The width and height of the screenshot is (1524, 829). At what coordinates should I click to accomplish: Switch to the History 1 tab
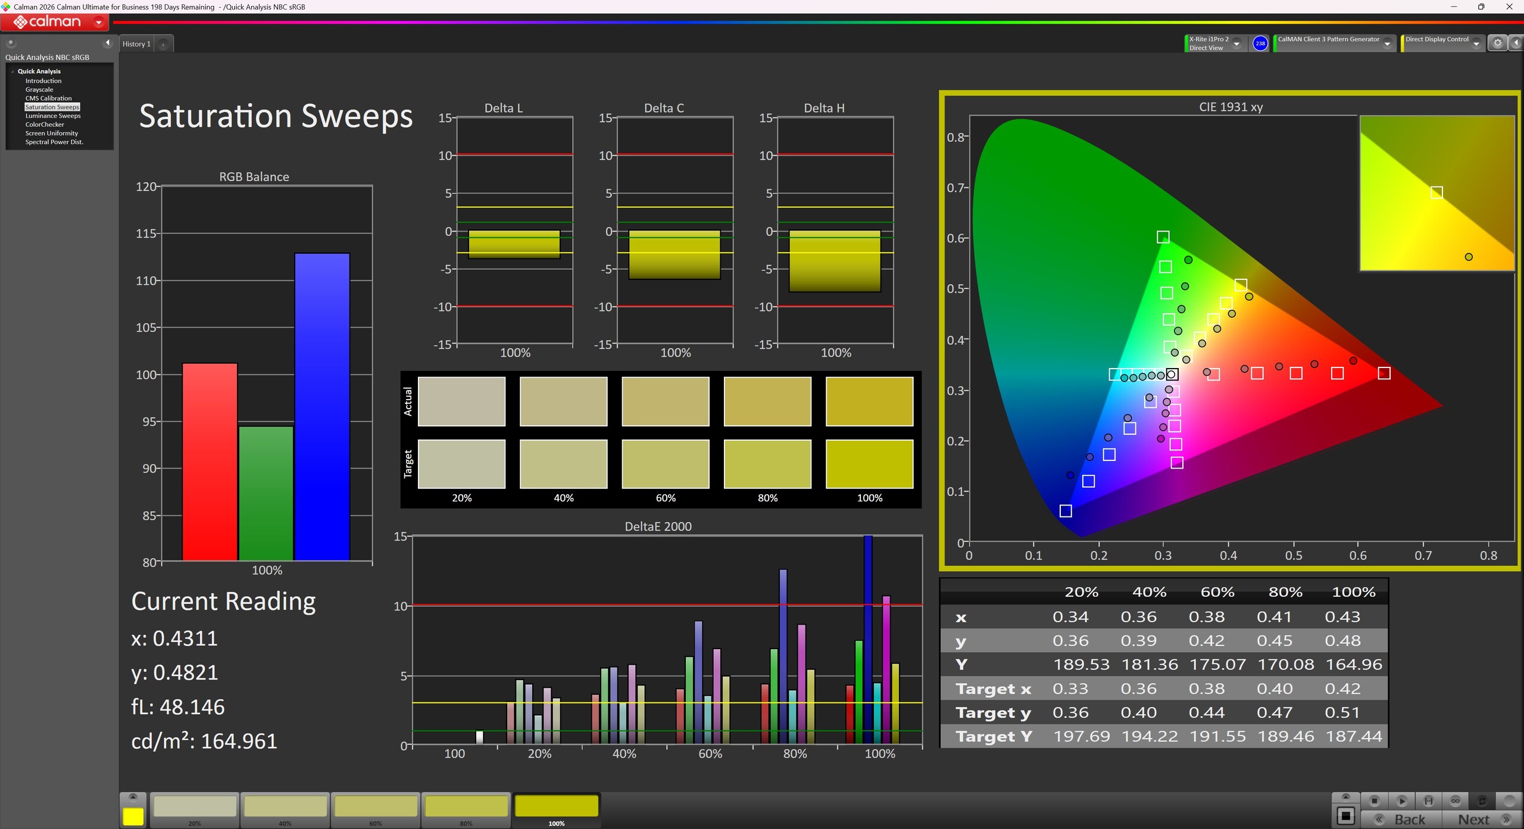tap(136, 44)
